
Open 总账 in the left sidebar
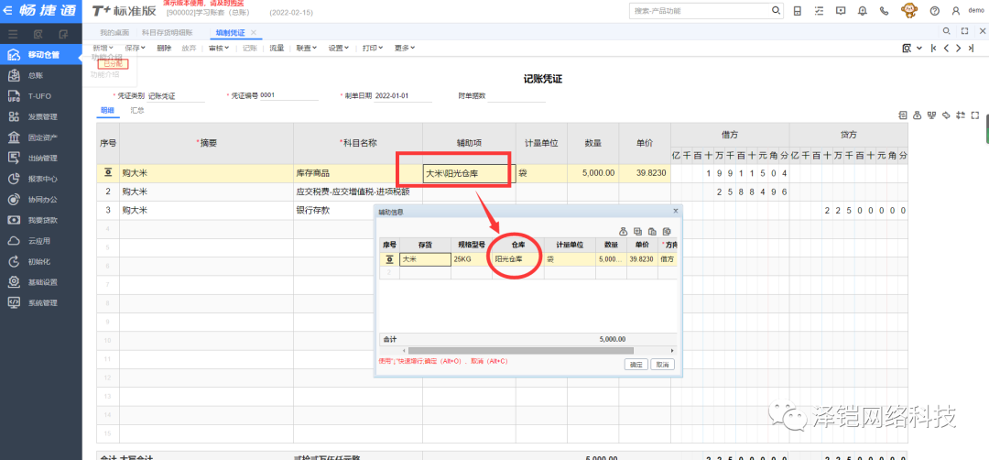pos(35,76)
